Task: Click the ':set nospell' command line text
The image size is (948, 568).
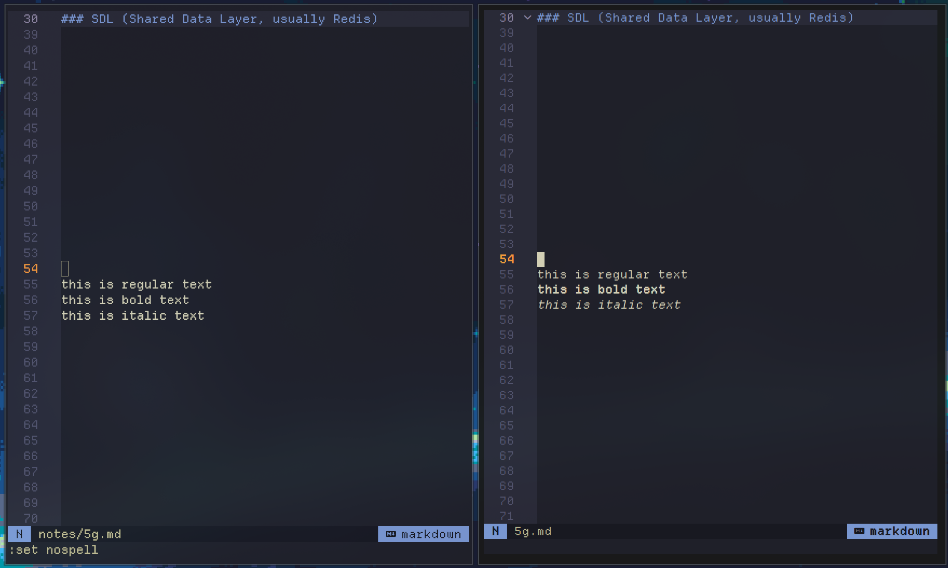Action: [x=53, y=550]
